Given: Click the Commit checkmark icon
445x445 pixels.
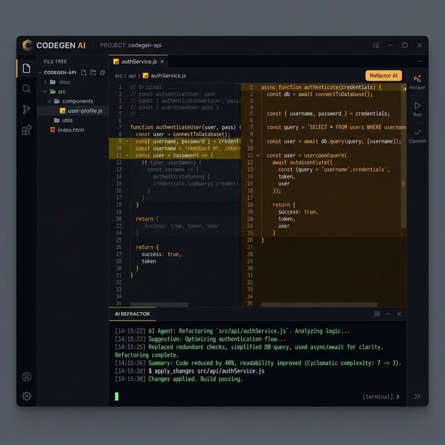Looking at the screenshot, I should pyautogui.click(x=417, y=132).
